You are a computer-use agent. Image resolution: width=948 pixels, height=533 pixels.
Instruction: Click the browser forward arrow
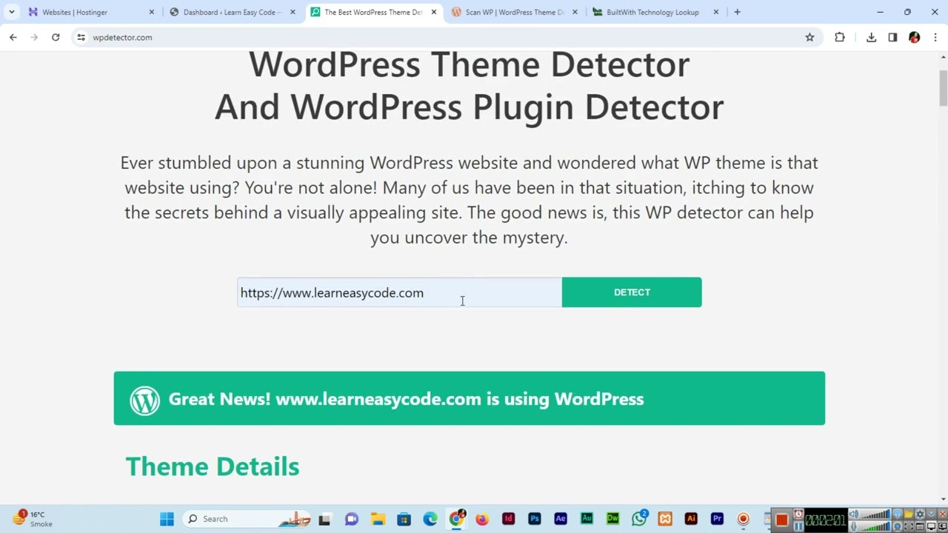(x=34, y=37)
